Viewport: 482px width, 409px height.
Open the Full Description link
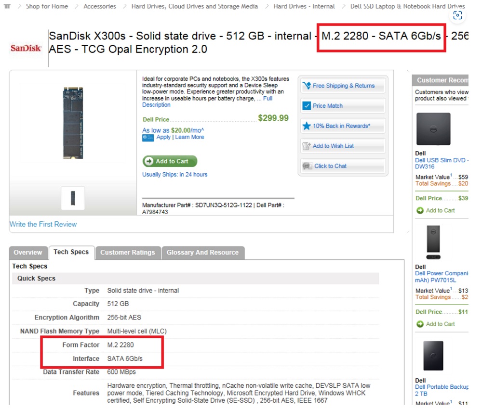click(156, 104)
